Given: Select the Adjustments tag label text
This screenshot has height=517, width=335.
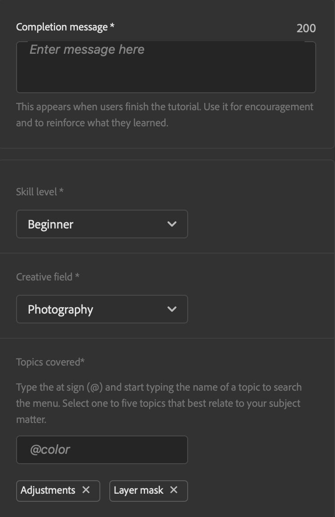Looking at the screenshot, I should point(48,490).
